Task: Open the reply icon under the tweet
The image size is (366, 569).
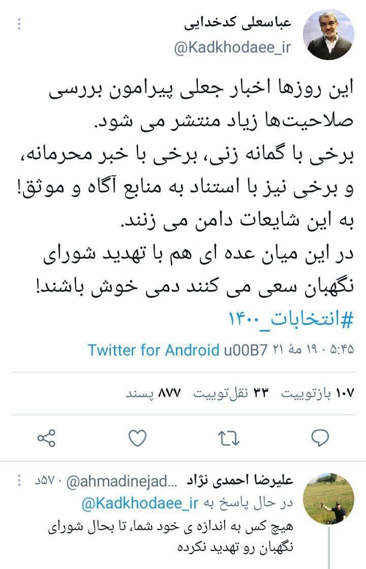Action: pyautogui.click(x=320, y=438)
